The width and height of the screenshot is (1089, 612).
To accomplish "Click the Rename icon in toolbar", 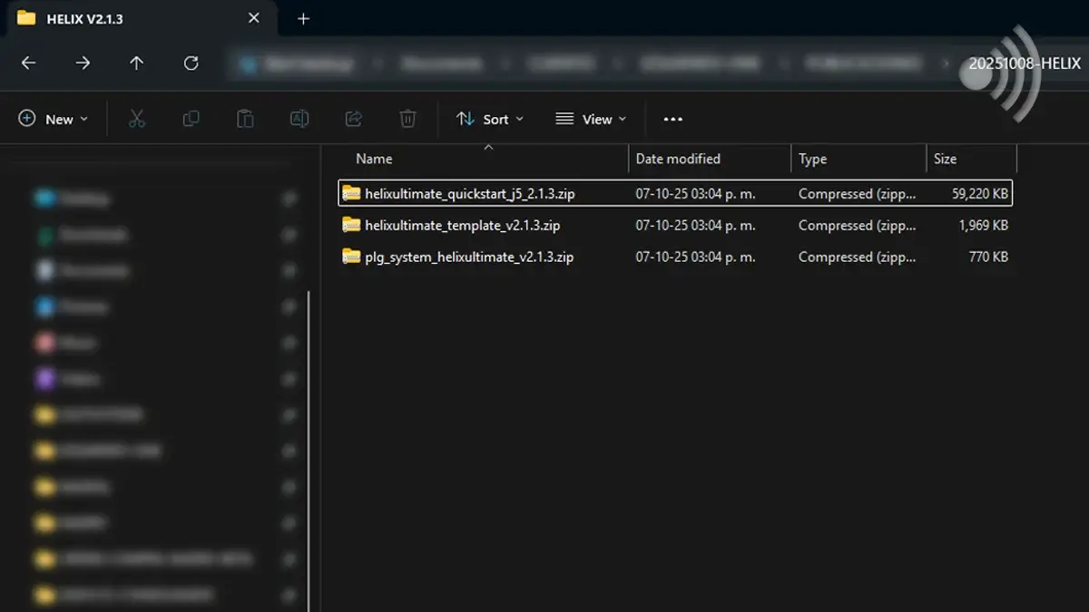I will point(299,119).
